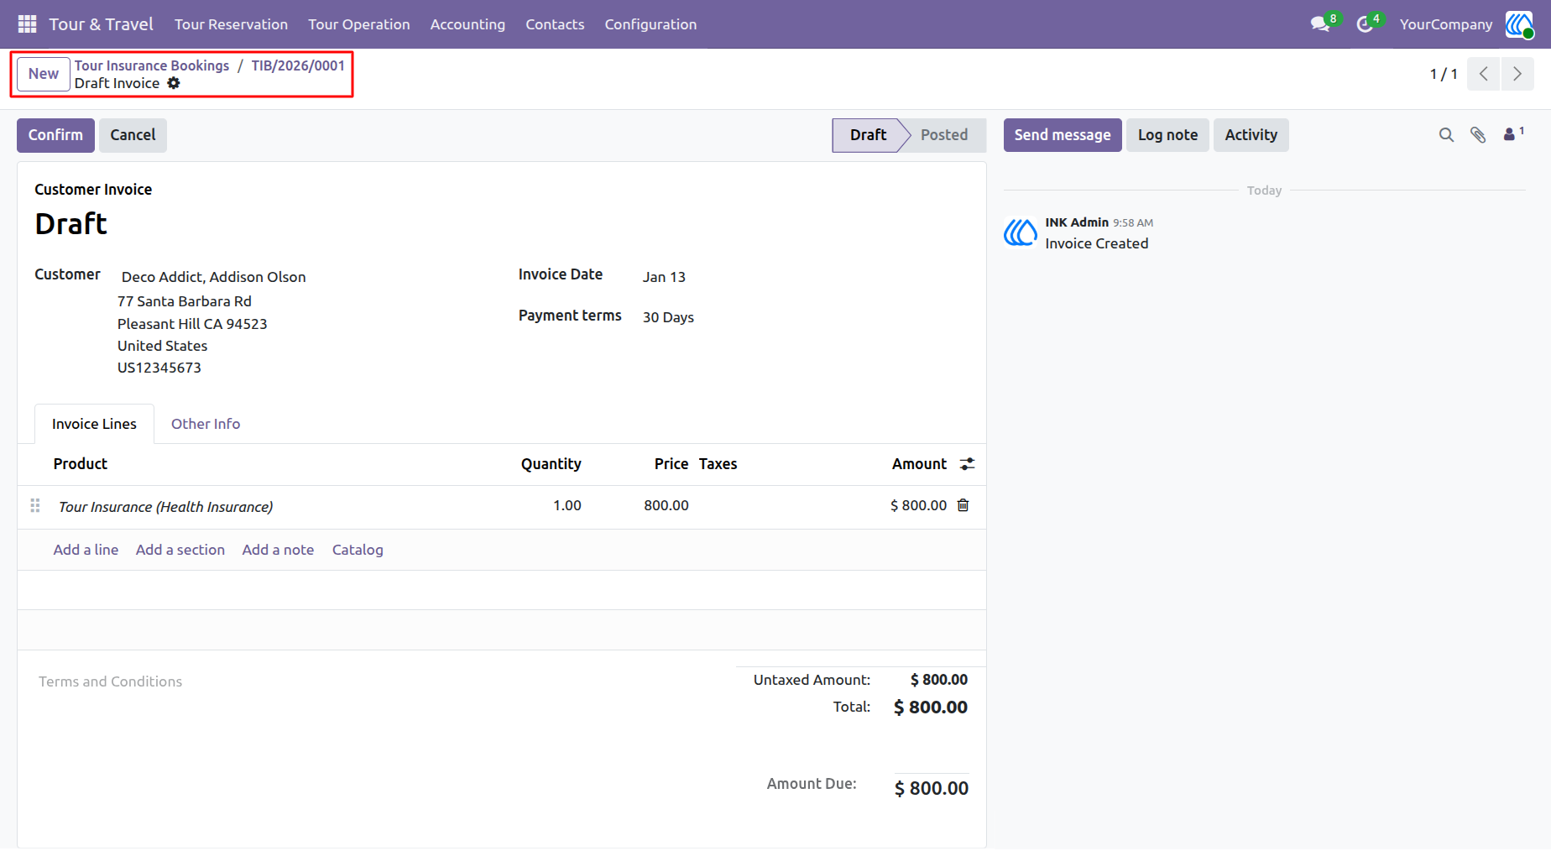Open YourCompany company switcher
1551x851 pixels.
pos(1446,24)
